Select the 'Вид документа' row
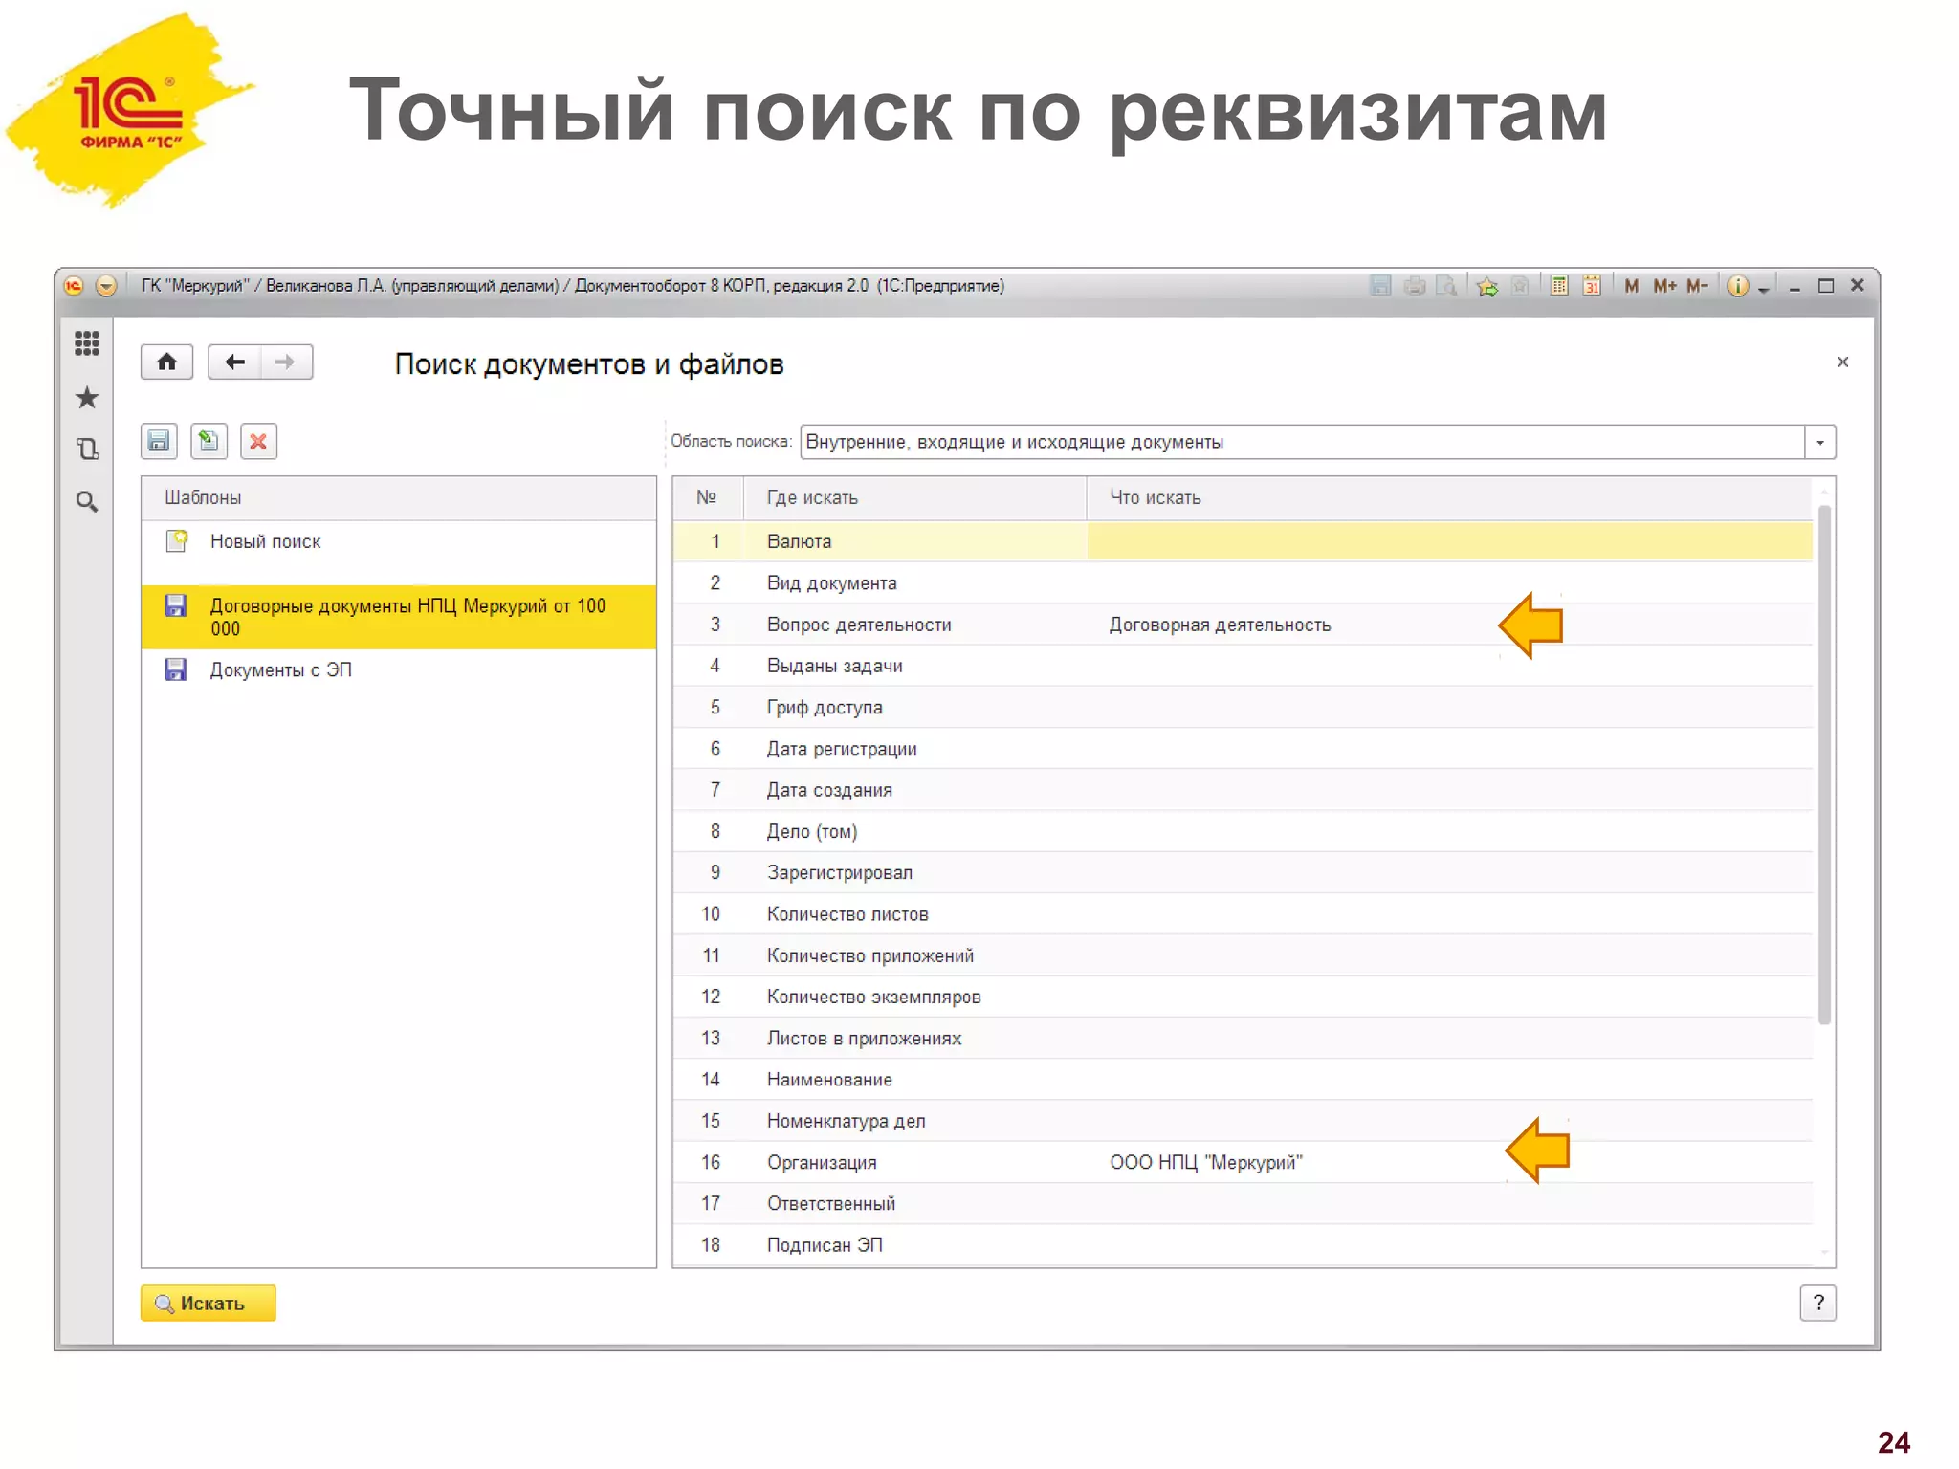This screenshot has height=1469, width=1959. click(1243, 583)
